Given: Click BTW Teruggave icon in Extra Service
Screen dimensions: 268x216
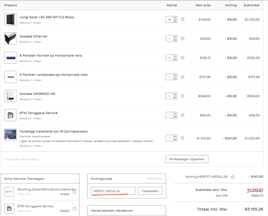Looking at the screenshot, I should point(9,209).
